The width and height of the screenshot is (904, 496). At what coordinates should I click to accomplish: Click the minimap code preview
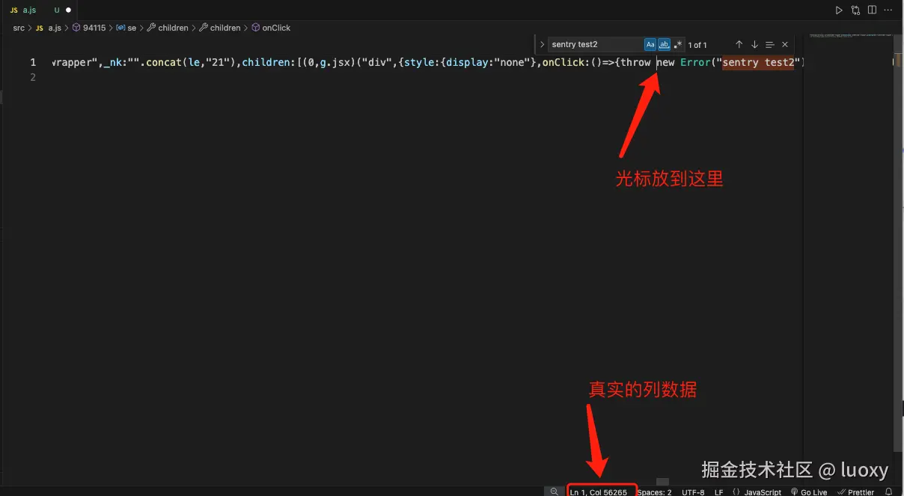pos(850,35)
